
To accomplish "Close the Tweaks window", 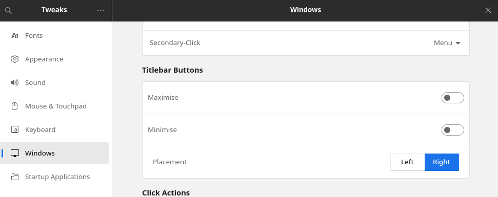I will [488, 10].
